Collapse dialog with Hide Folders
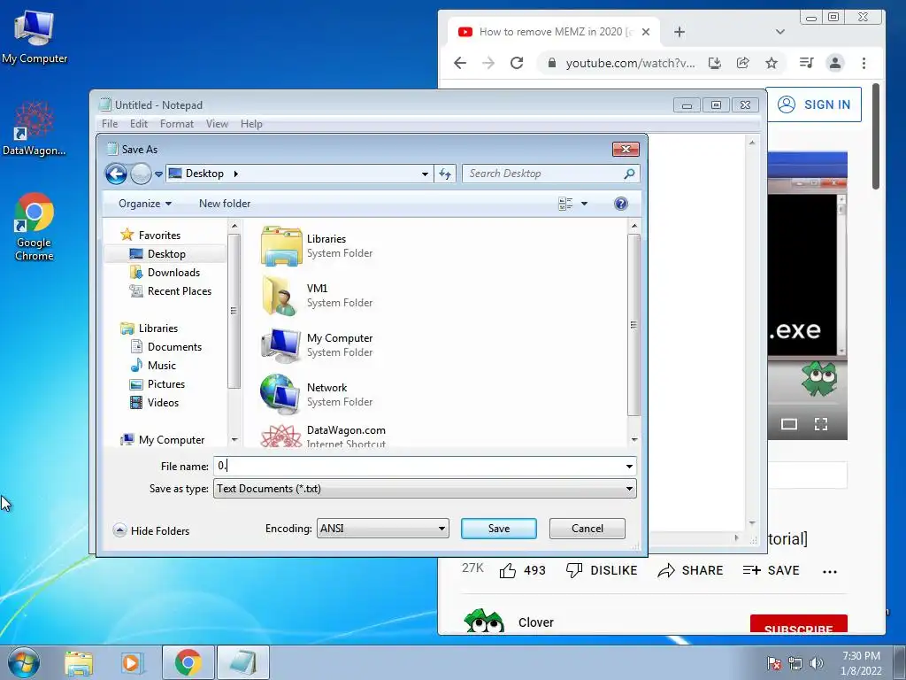Viewport: 906px width, 680px height. [151, 531]
